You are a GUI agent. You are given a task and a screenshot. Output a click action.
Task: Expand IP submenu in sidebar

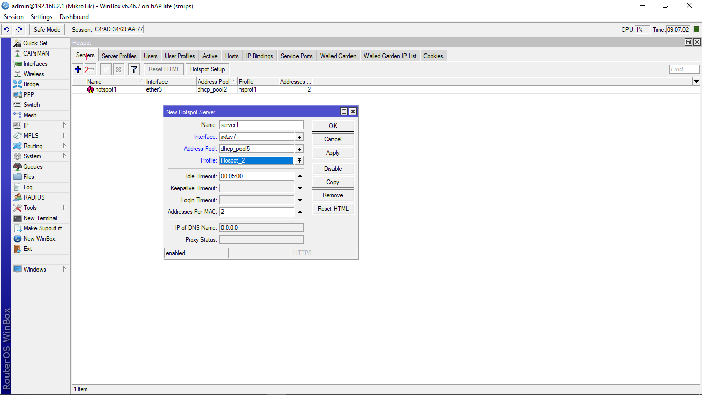64,125
